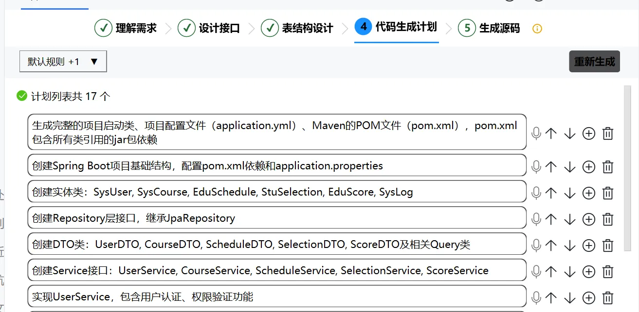Move the application.yml plan row down

570,133
